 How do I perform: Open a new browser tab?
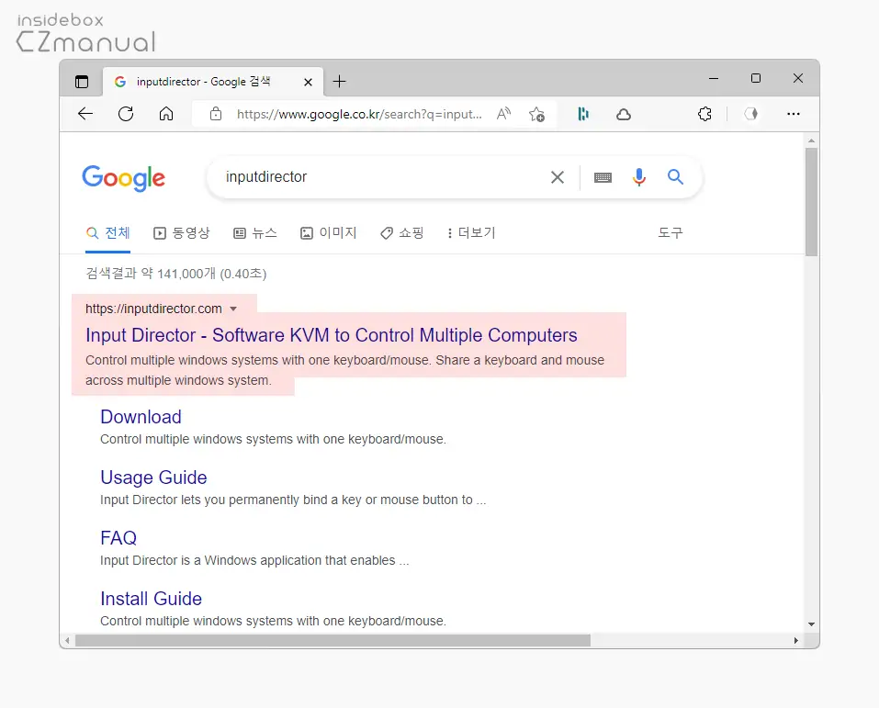339,82
